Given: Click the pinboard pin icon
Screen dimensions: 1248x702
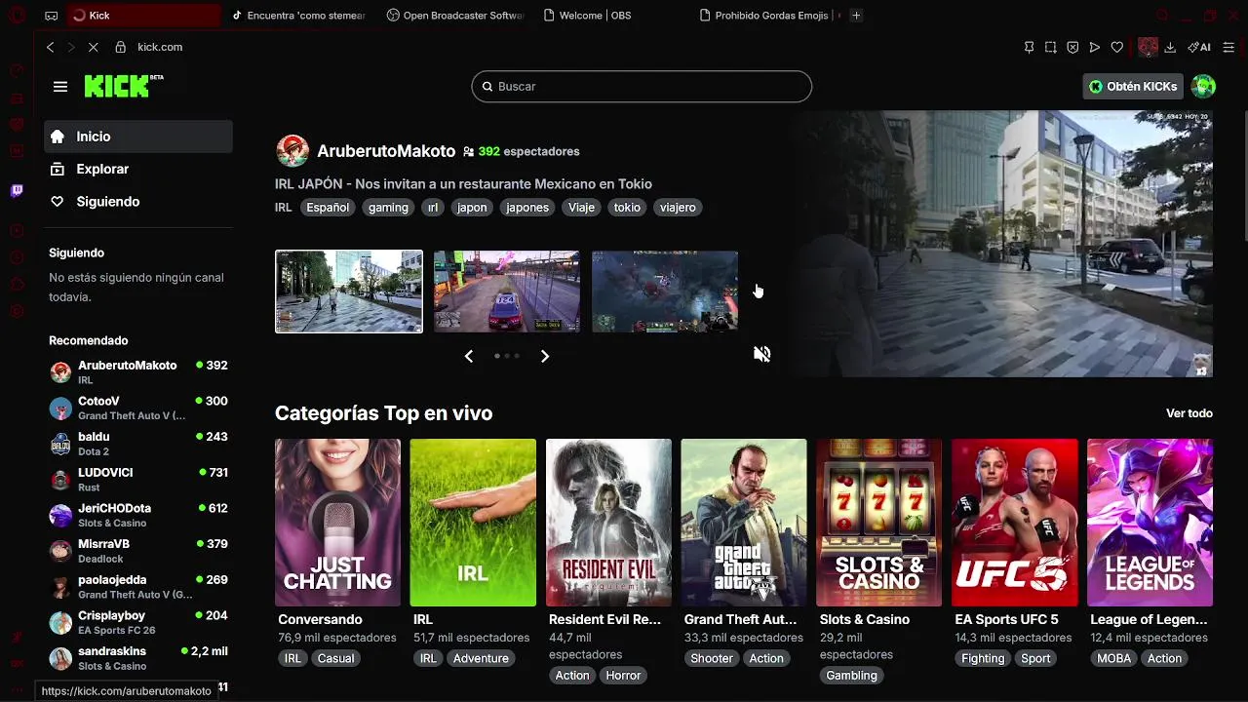Looking at the screenshot, I should pos(1029,47).
